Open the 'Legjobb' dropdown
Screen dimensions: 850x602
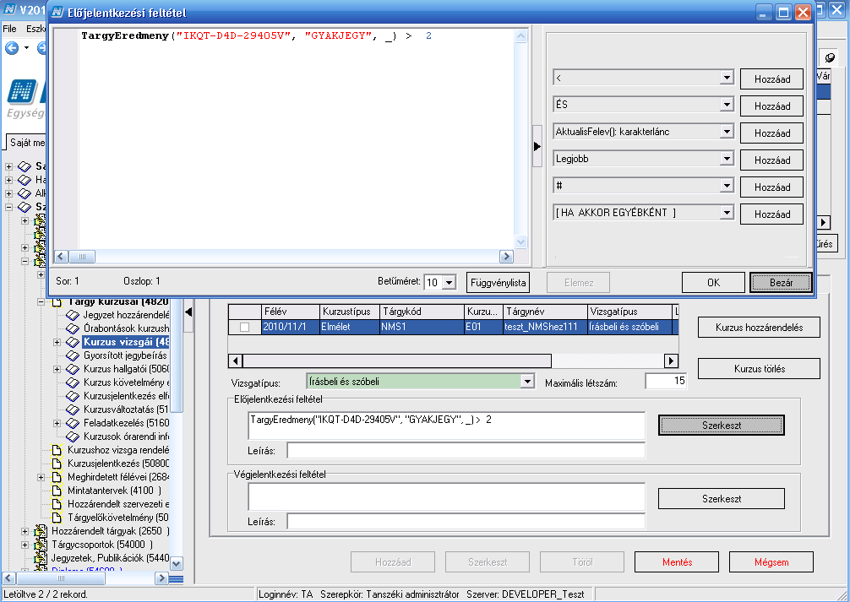coord(727,159)
